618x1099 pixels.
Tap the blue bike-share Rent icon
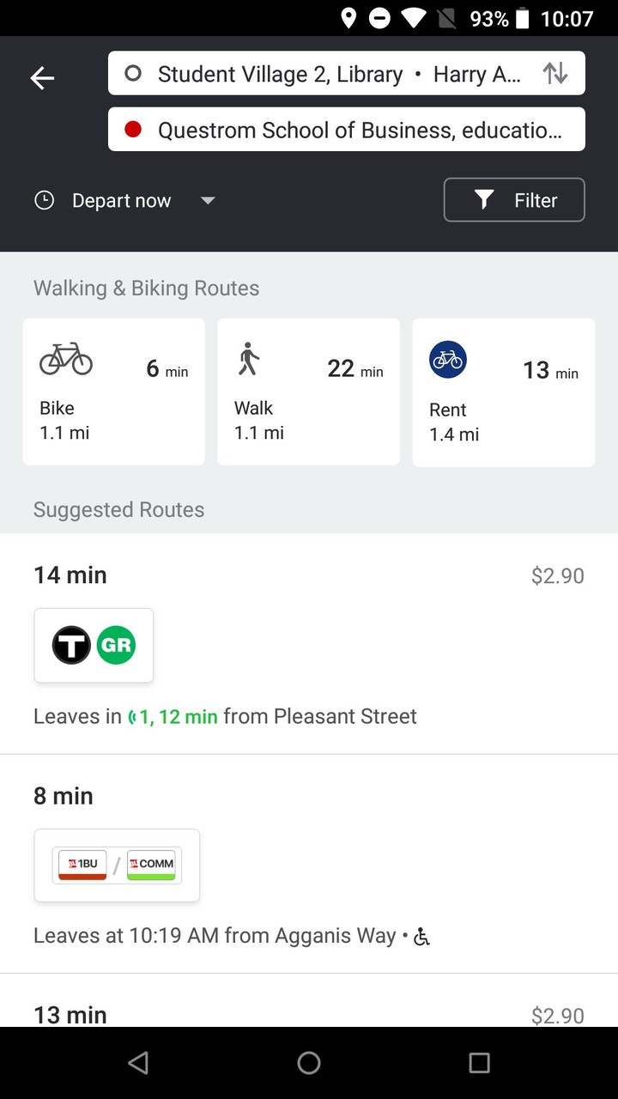448,360
